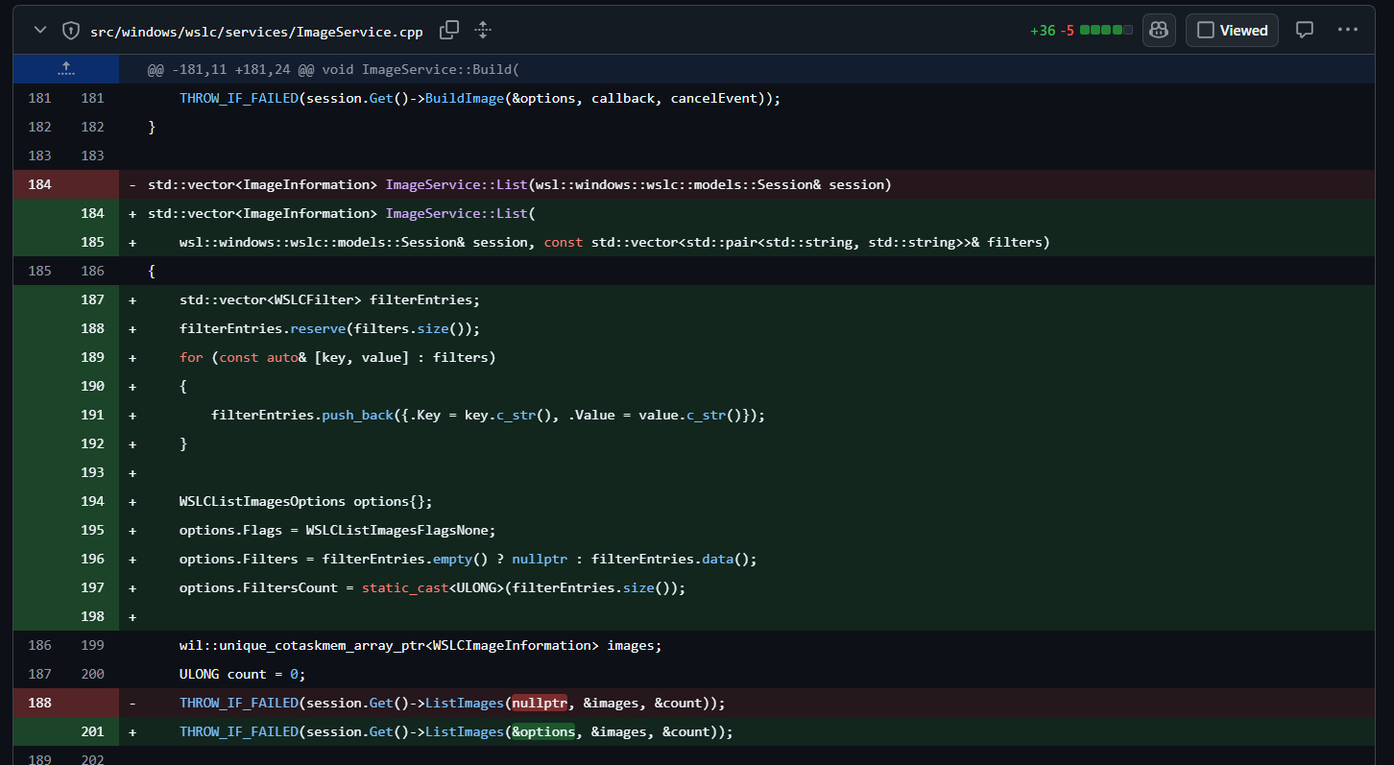
Task: Click src/windows/wslc/services/ImageService.cpp file name
Action: point(256,31)
